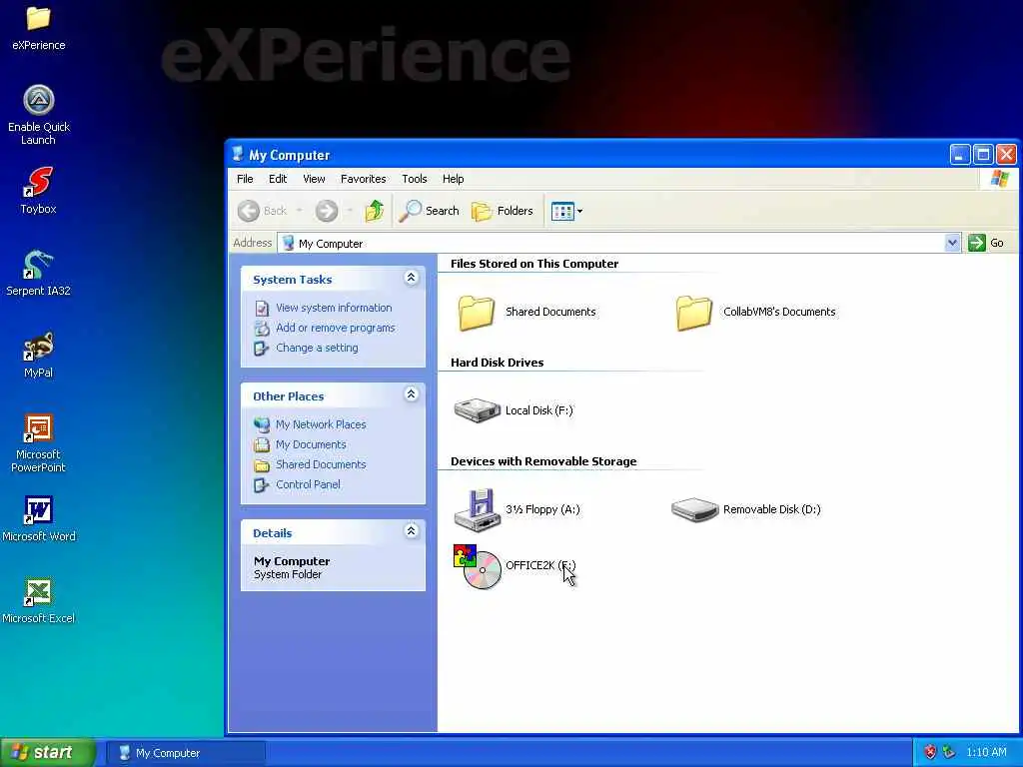This screenshot has width=1023, height=767.
Task: Open Back history dropdown arrow
Action: [300, 211]
